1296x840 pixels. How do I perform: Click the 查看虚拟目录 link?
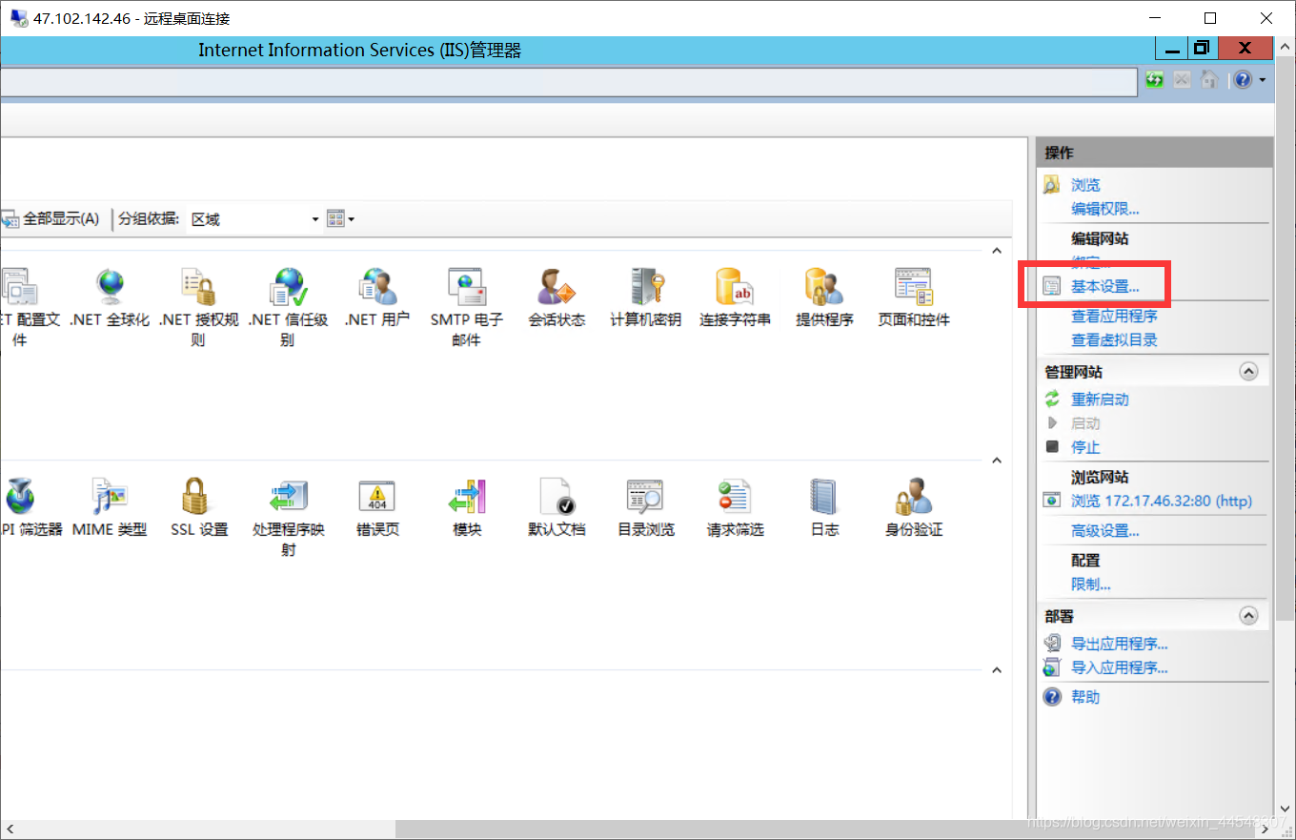[1114, 339]
